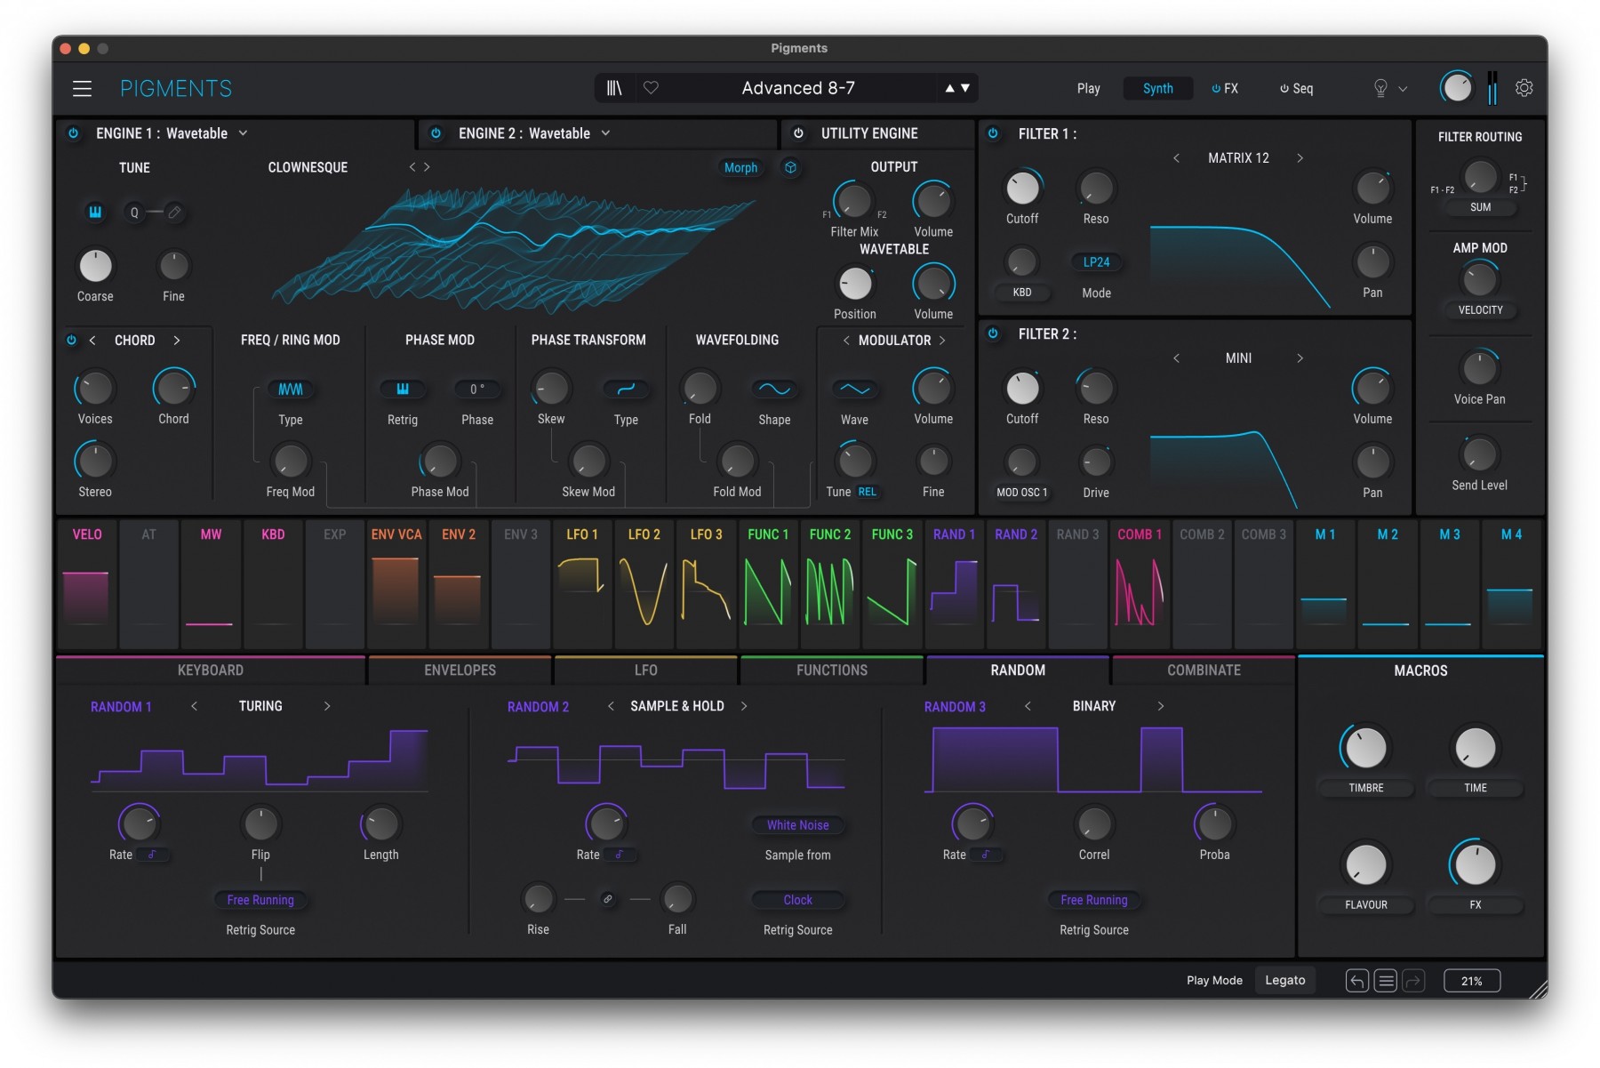Click the undo arrow icon

pyautogui.click(x=1356, y=981)
